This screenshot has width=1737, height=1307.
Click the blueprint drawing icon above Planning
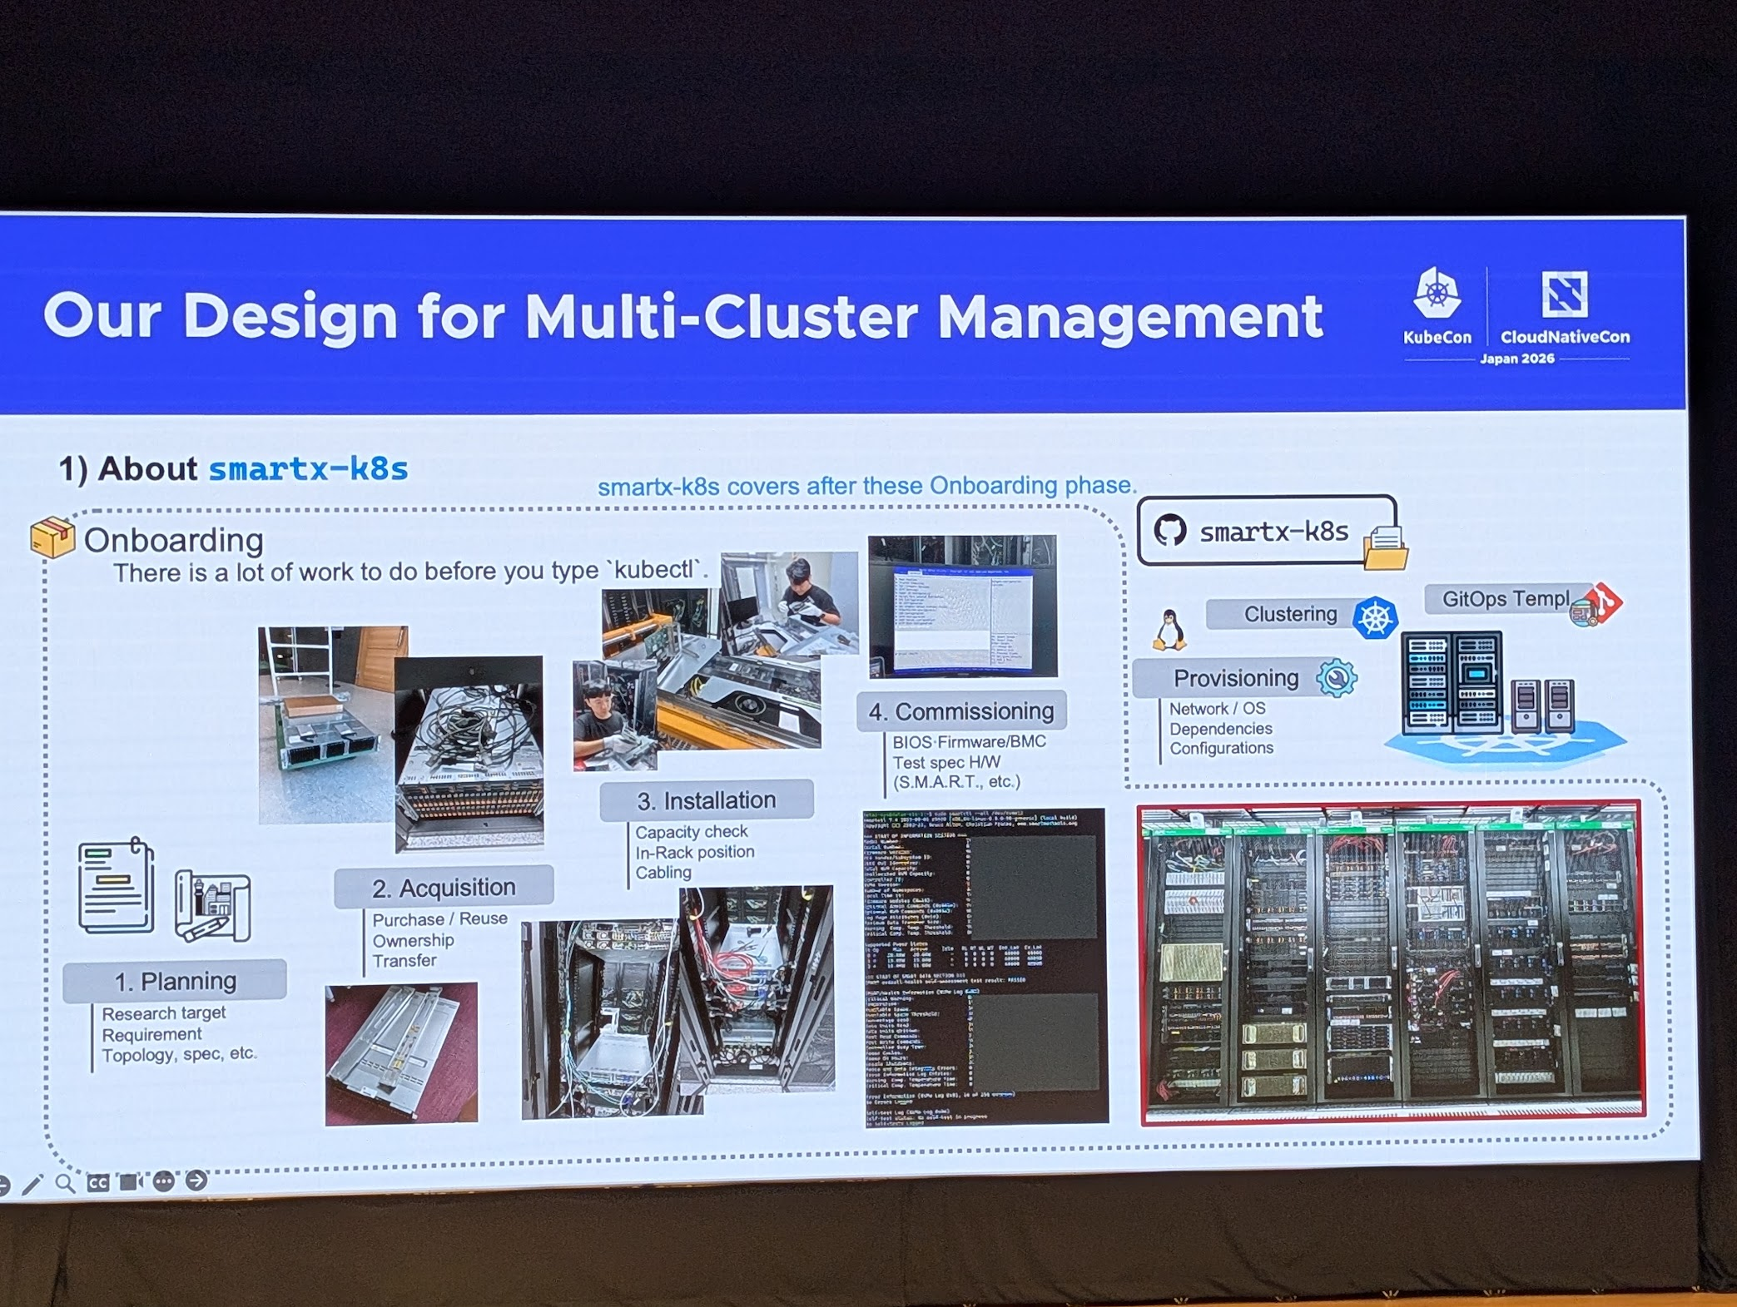pyautogui.click(x=213, y=905)
